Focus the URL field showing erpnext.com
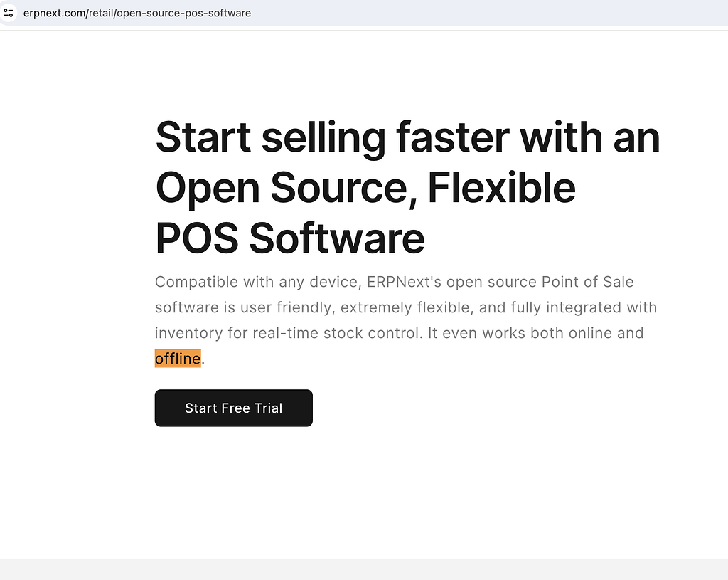 [x=136, y=12]
